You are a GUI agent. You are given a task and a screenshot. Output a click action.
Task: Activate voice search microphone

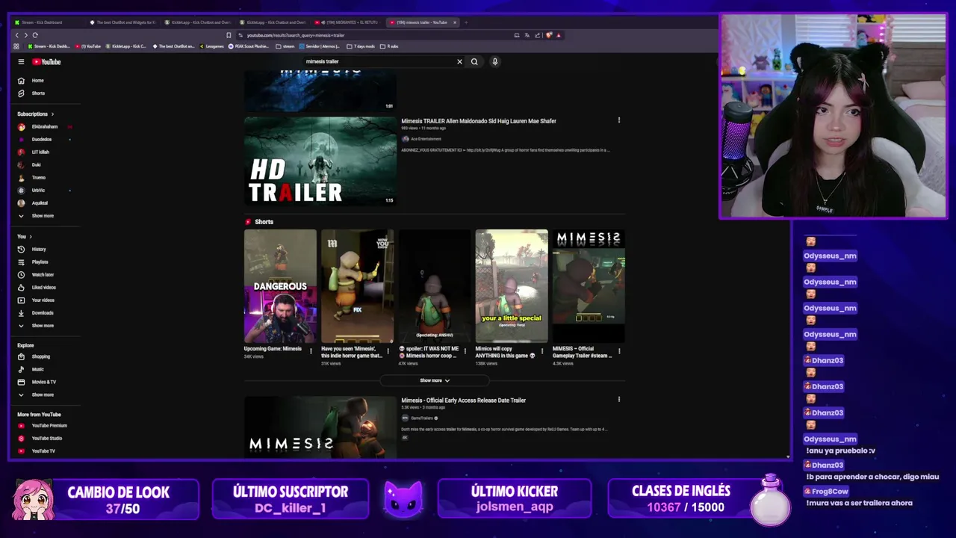494,62
